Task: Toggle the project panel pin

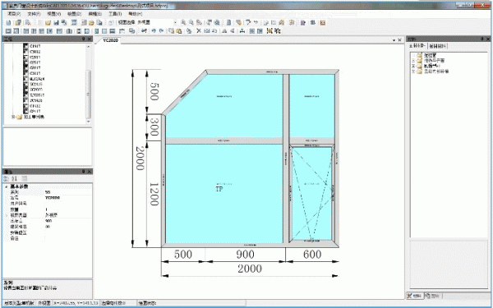Action: [x=84, y=39]
